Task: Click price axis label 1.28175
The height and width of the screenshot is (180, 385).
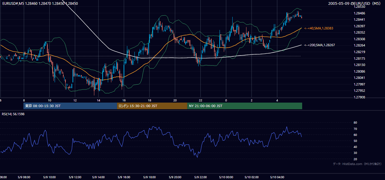Action: tap(359, 58)
